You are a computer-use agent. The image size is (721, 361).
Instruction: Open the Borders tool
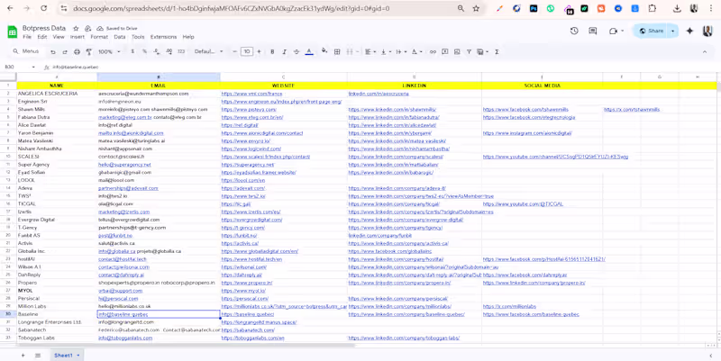pos(337,52)
